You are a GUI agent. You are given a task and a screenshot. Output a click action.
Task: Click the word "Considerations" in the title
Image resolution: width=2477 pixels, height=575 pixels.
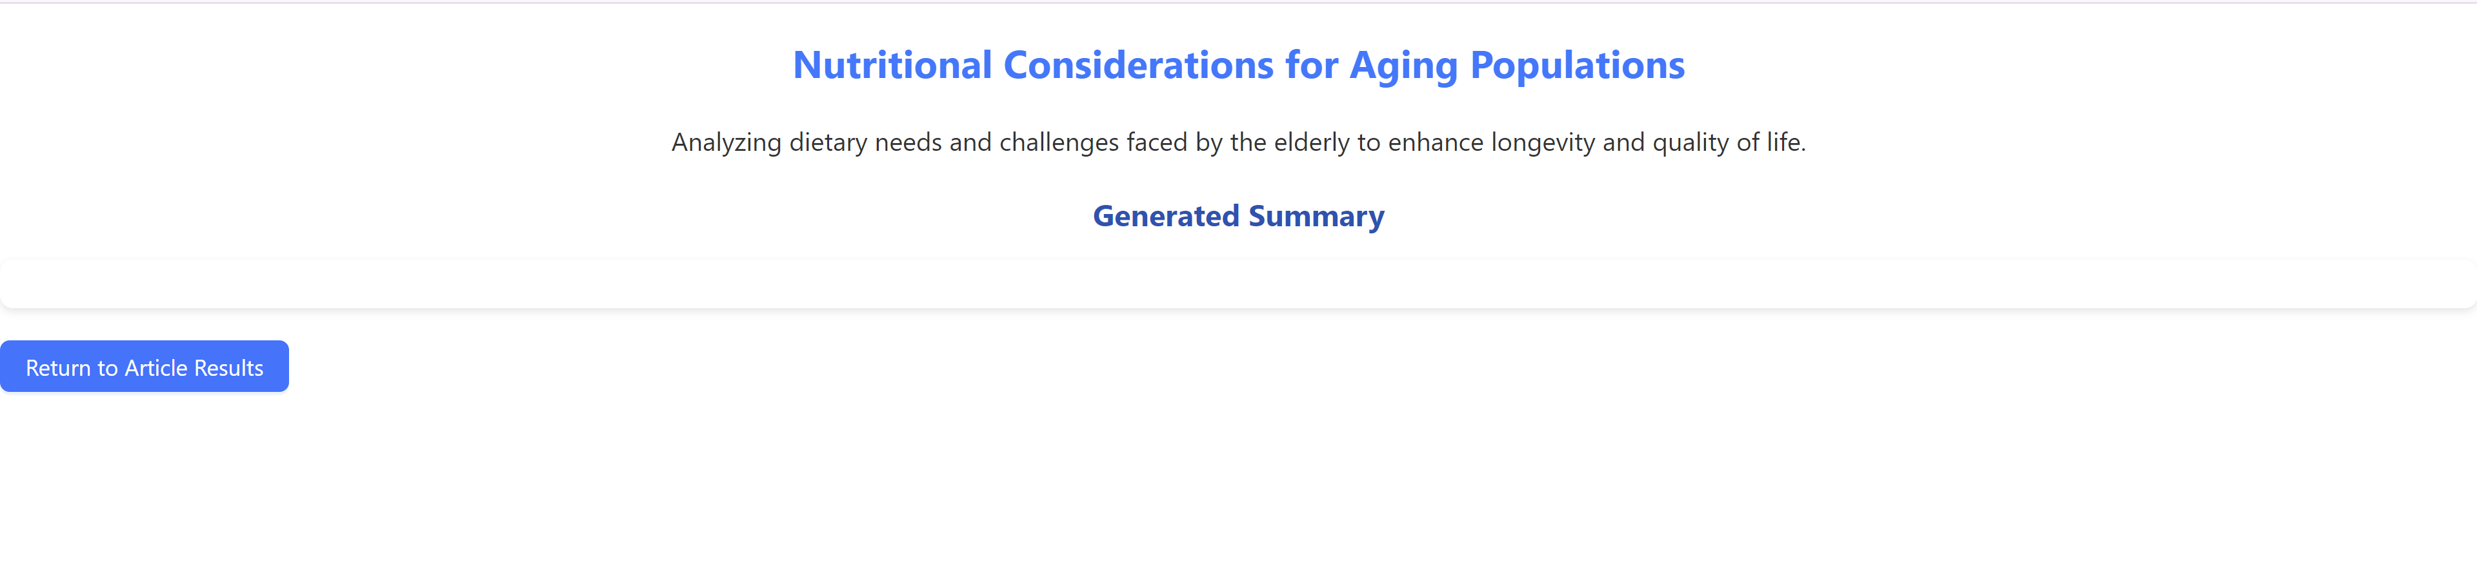1139,65
